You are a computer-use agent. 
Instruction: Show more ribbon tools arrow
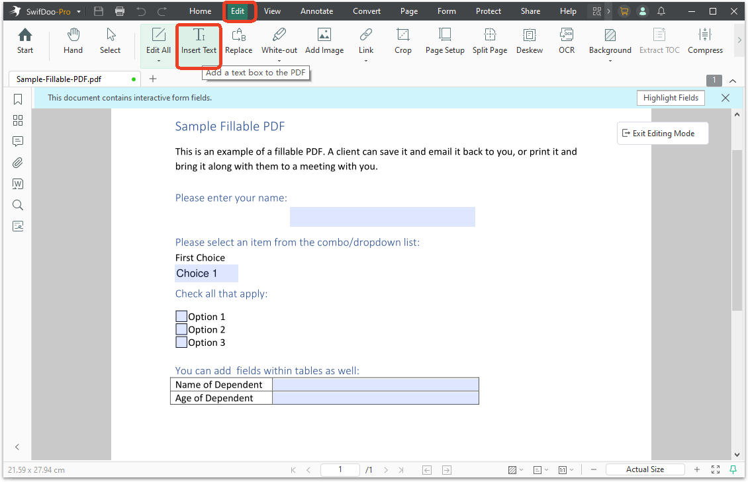click(739, 40)
